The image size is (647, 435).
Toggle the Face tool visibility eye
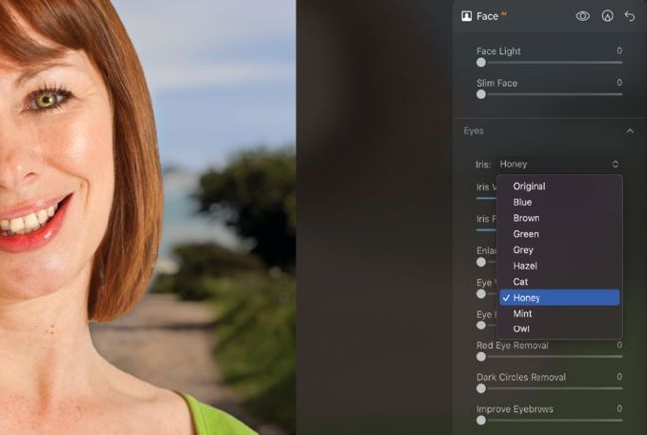(583, 16)
